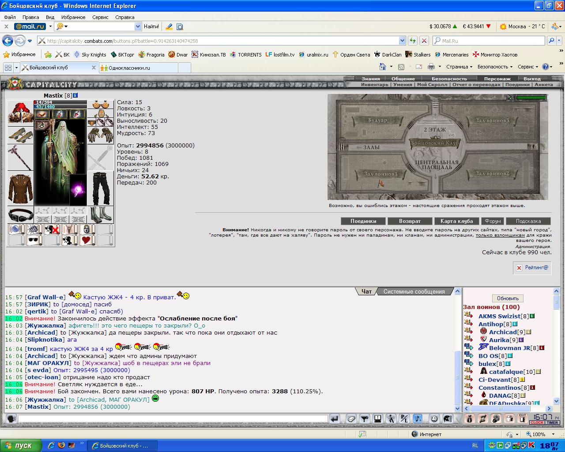Toggle the CLOCK mode label
This screenshot has width=565, height=452.
pos(537,422)
